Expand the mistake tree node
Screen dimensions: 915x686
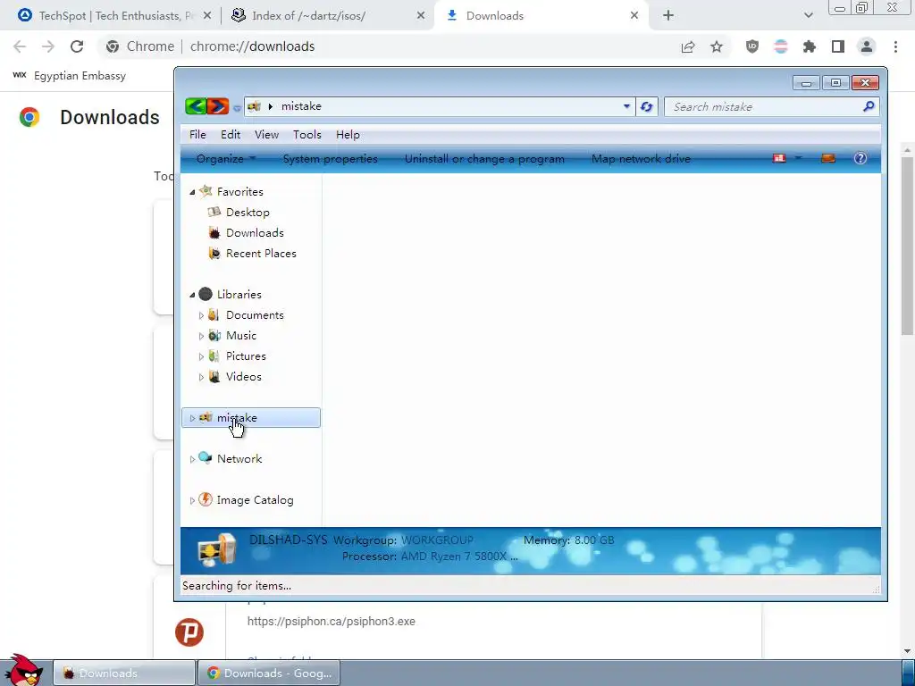pos(192,418)
